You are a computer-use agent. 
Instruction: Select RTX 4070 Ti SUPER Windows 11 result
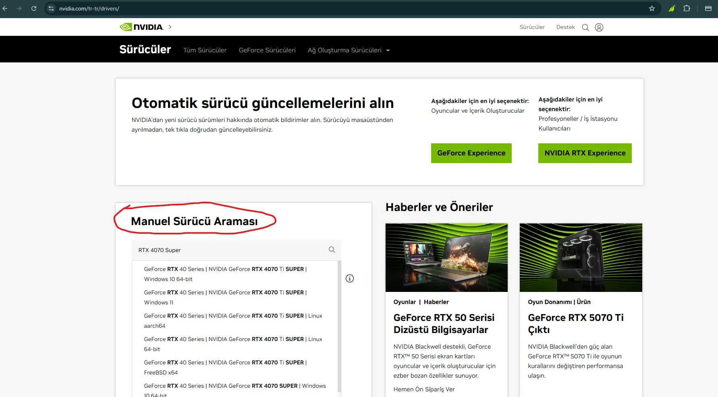234,297
